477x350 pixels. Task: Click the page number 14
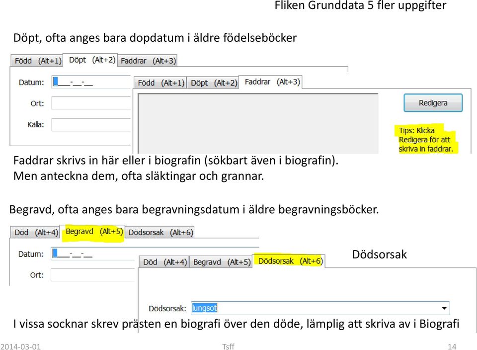pos(452,347)
